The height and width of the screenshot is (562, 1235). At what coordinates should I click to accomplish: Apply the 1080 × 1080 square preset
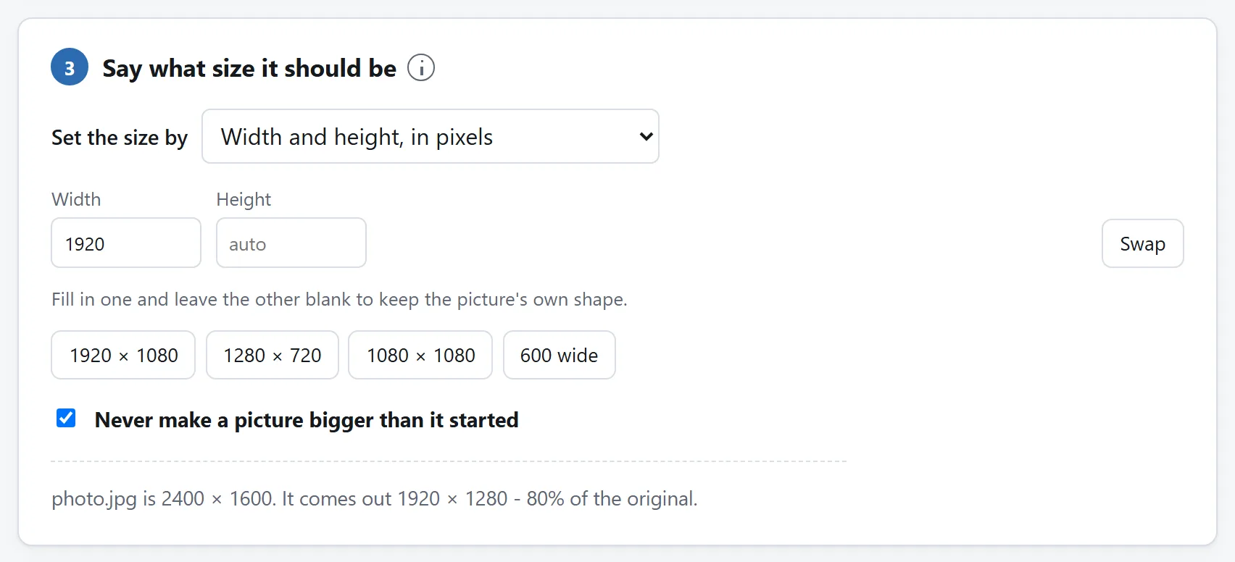click(x=420, y=355)
